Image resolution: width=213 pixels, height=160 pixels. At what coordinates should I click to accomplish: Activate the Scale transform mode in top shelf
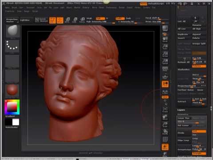[x=75, y=20]
